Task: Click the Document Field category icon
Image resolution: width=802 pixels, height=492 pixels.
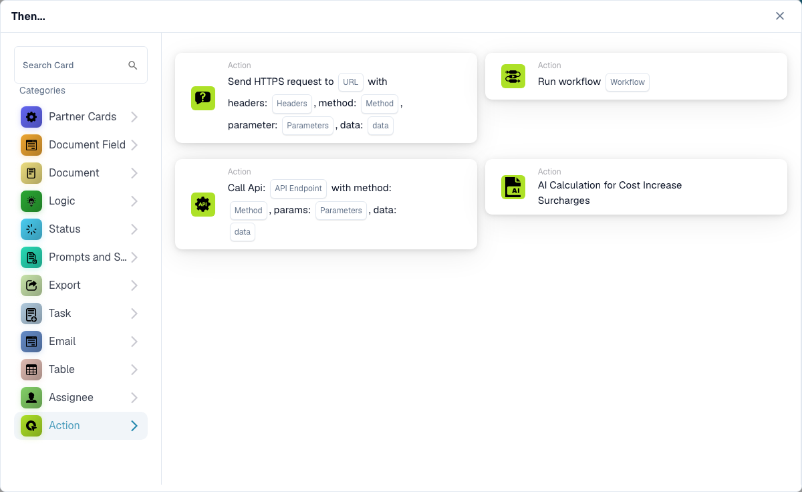Action: 31,145
